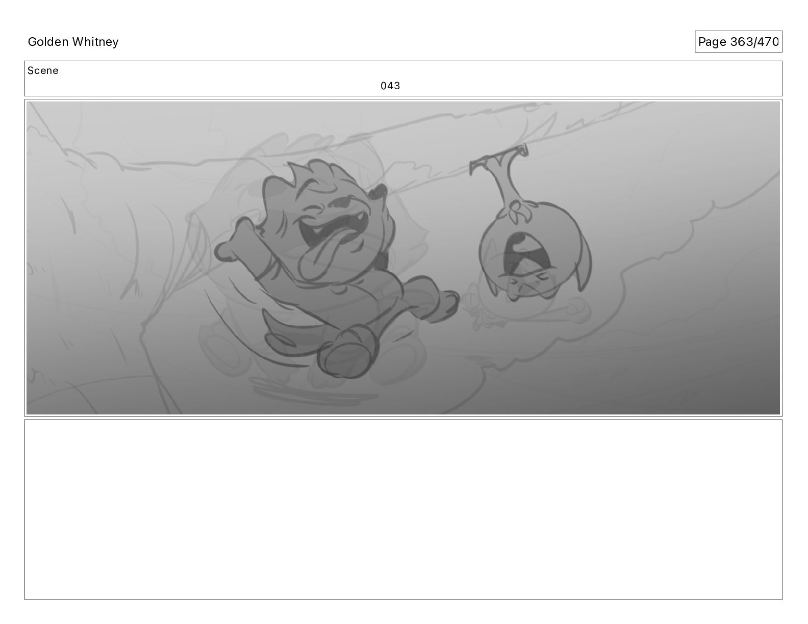Click the 'Page 363/470' page indicator
808x624 pixels.
pyautogui.click(x=738, y=42)
